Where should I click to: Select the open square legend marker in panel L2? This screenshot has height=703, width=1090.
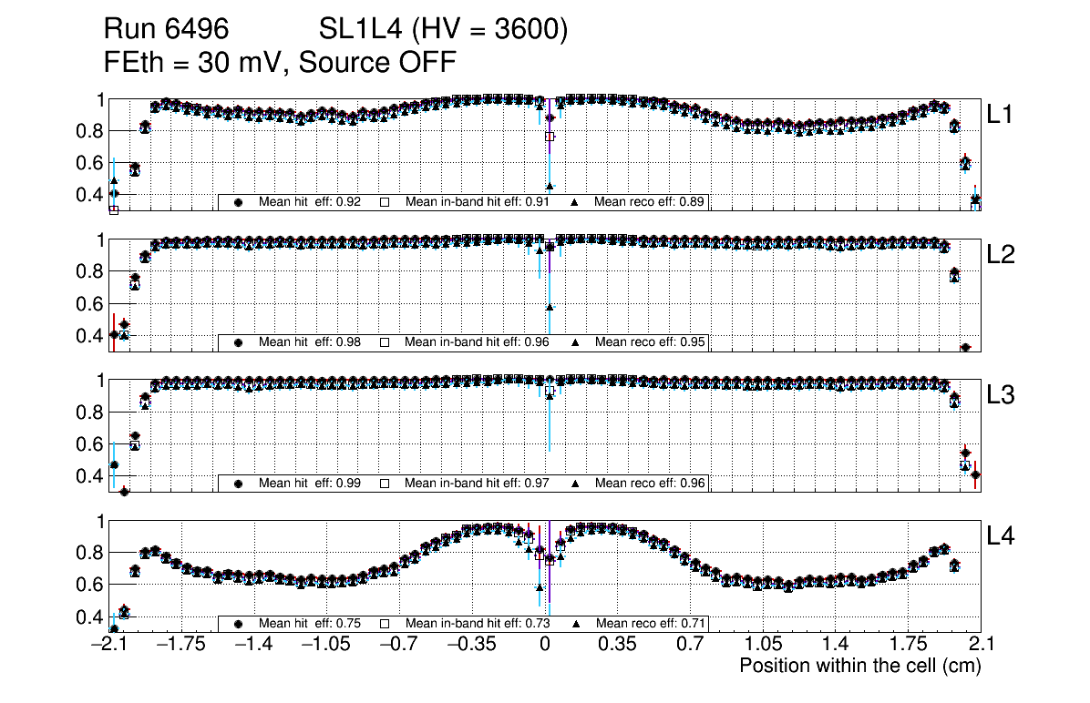[385, 342]
